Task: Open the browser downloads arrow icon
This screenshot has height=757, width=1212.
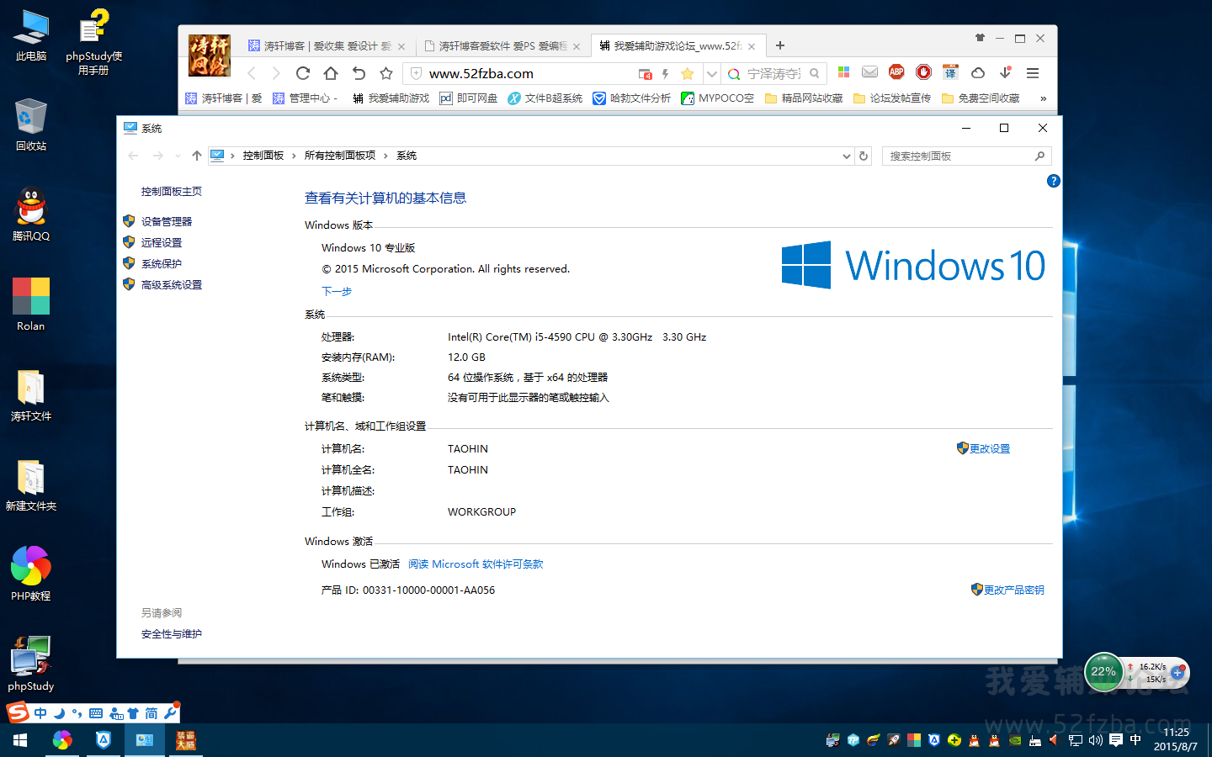Action: click(1005, 72)
